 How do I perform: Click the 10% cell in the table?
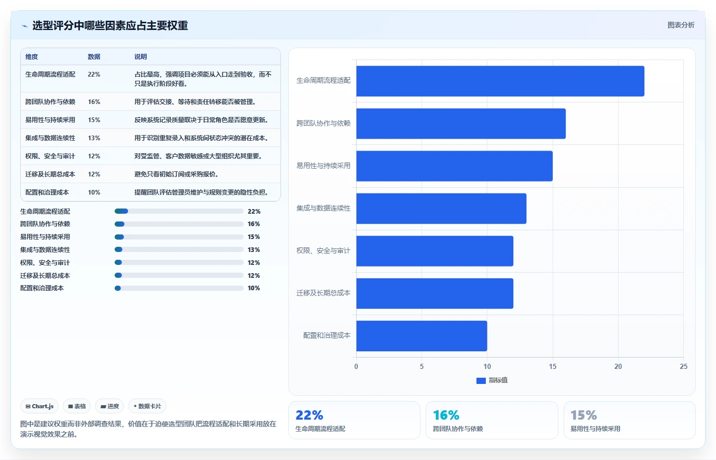pyautogui.click(x=94, y=192)
